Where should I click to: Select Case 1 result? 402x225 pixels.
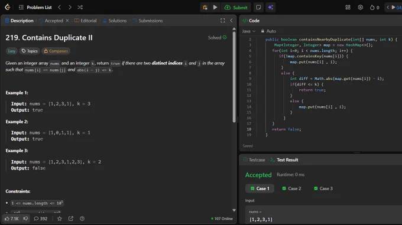(x=260, y=188)
